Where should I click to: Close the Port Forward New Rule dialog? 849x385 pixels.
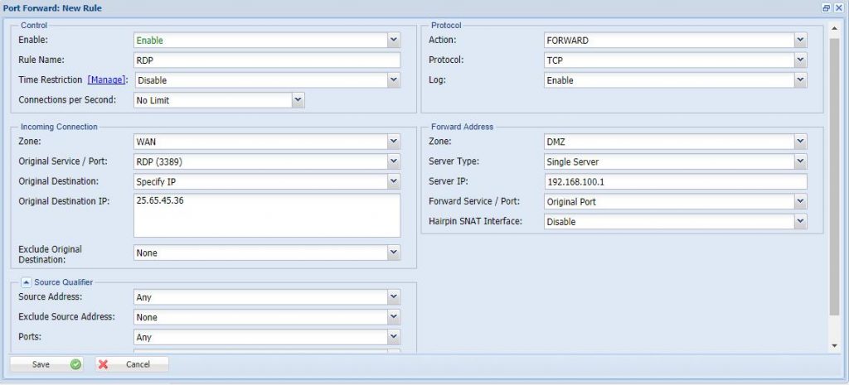pyautogui.click(x=838, y=7)
